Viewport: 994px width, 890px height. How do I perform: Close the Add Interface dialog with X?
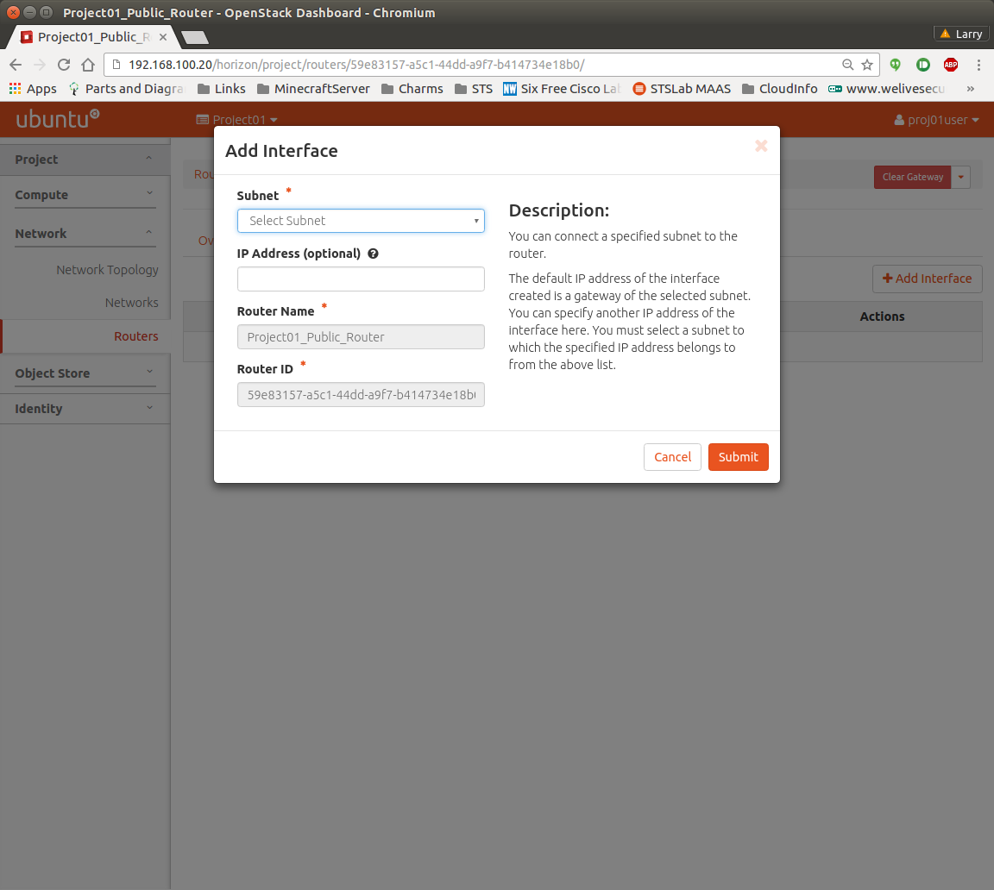coord(760,146)
